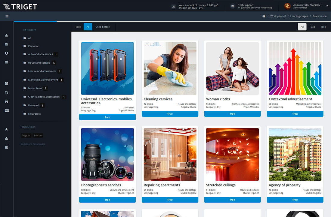Click free button under Universal Electronics template
This screenshot has height=217, width=331.
tap(107, 117)
